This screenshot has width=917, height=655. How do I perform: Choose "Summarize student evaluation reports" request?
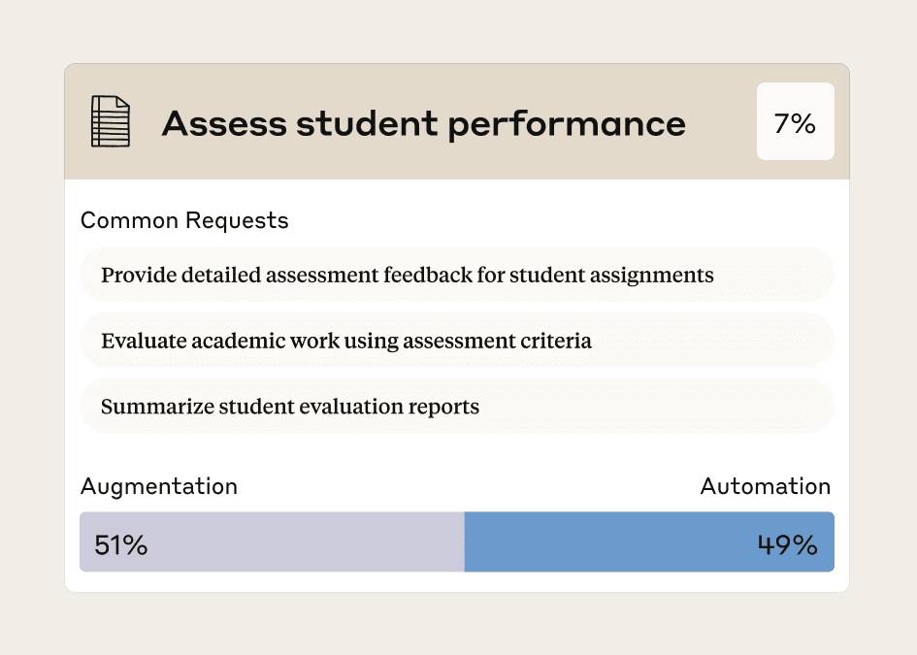coord(290,406)
